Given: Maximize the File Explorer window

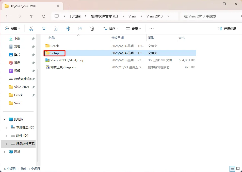Looking at the screenshot, I should pyautogui.click(x=224, y=4).
